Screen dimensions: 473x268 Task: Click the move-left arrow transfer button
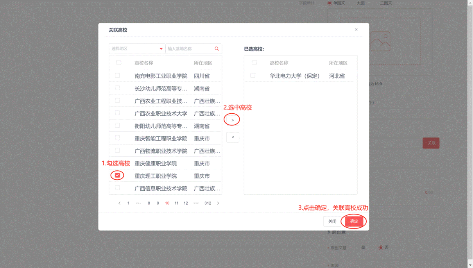coord(233,137)
